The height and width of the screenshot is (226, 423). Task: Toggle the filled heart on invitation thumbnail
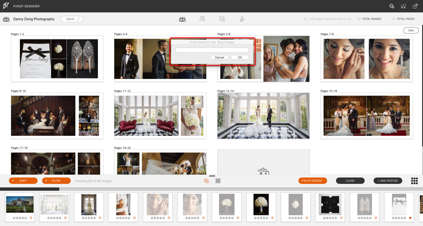point(410,218)
